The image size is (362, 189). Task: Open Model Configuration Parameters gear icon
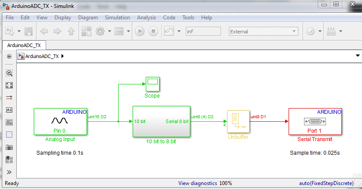100,31
